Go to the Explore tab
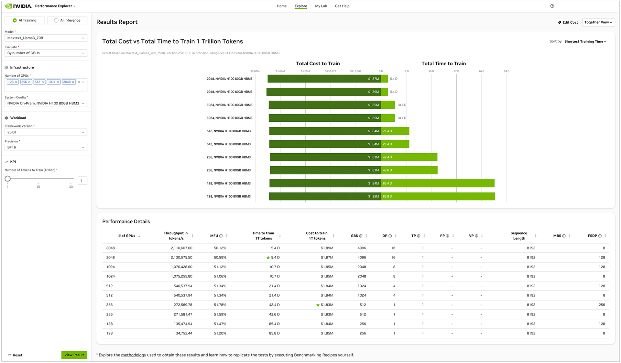 click(301, 6)
